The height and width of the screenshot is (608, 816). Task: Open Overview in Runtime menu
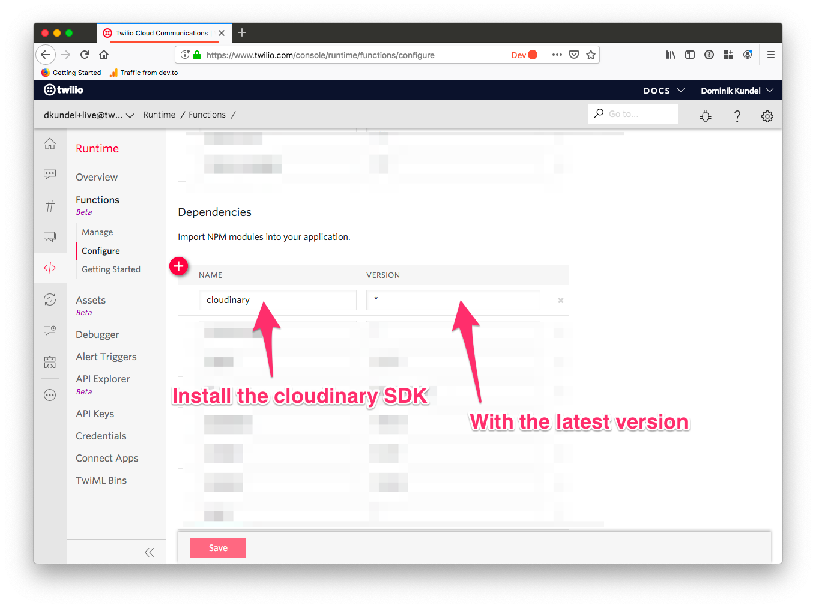pos(97,177)
